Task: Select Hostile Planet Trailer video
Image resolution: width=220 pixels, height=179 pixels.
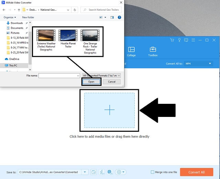Action: [68, 39]
